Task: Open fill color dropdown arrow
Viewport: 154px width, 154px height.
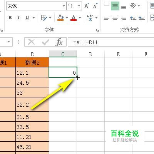Action: tap(67, 18)
